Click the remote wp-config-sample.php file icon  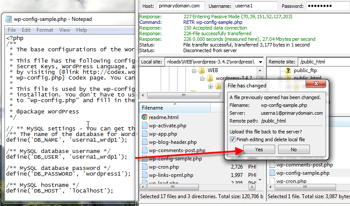(272, 173)
